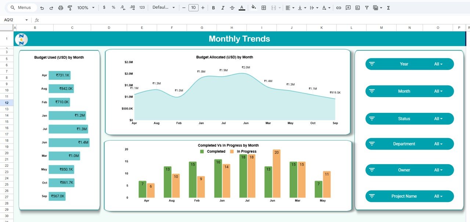Open the zoom 100% dropdown
This screenshot has height=222, width=470.
(86, 8)
